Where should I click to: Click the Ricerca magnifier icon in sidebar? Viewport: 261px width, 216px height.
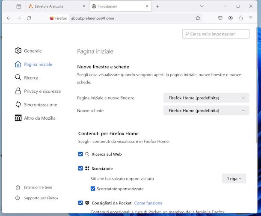[18, 77]
